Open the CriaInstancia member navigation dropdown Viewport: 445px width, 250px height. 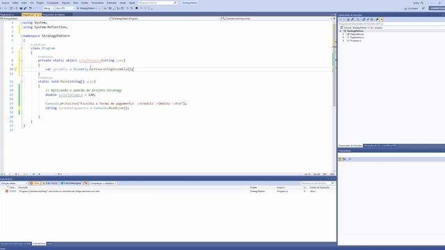(277, 19)
